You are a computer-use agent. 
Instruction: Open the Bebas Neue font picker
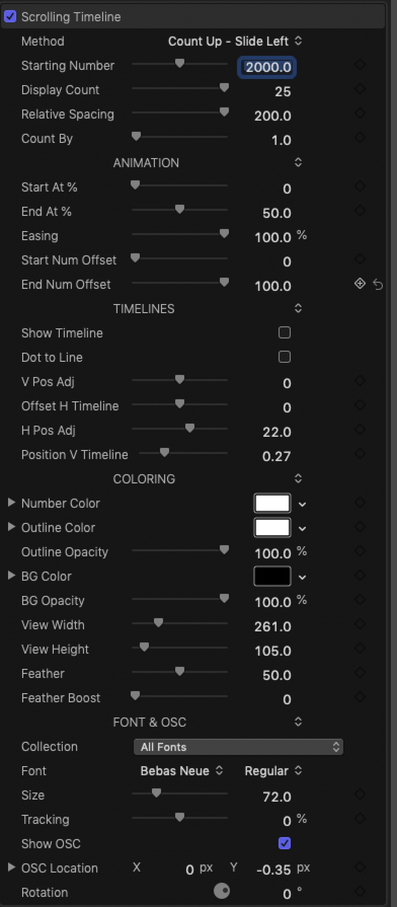pos(182,771)
